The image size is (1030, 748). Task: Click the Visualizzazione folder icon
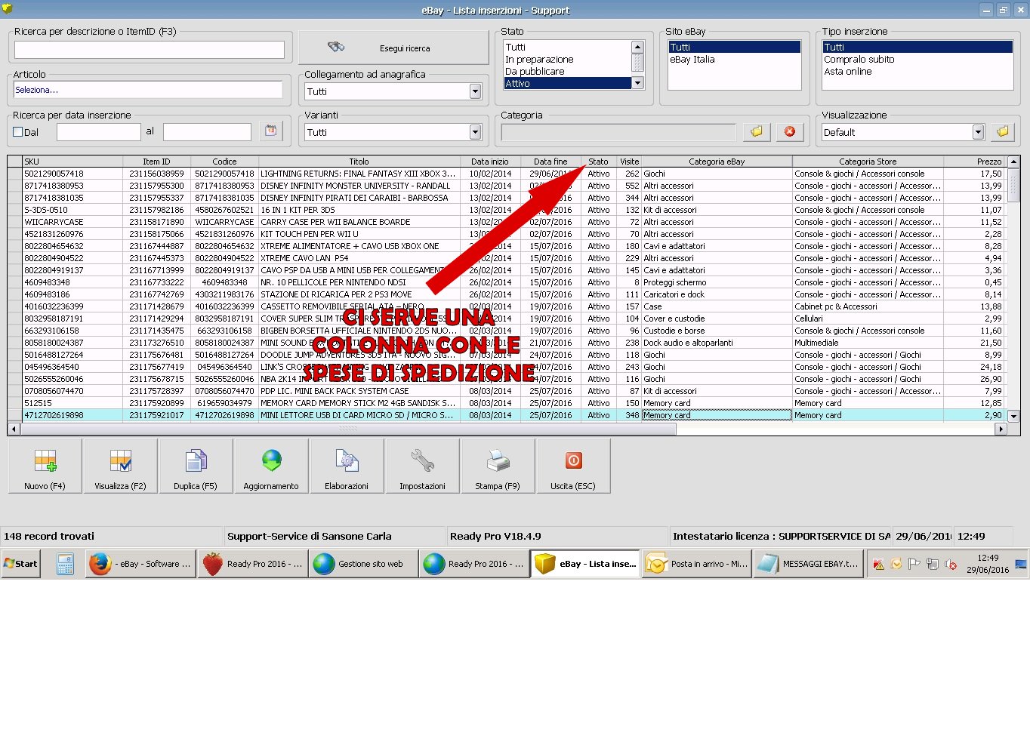(x=1002, y=131)
